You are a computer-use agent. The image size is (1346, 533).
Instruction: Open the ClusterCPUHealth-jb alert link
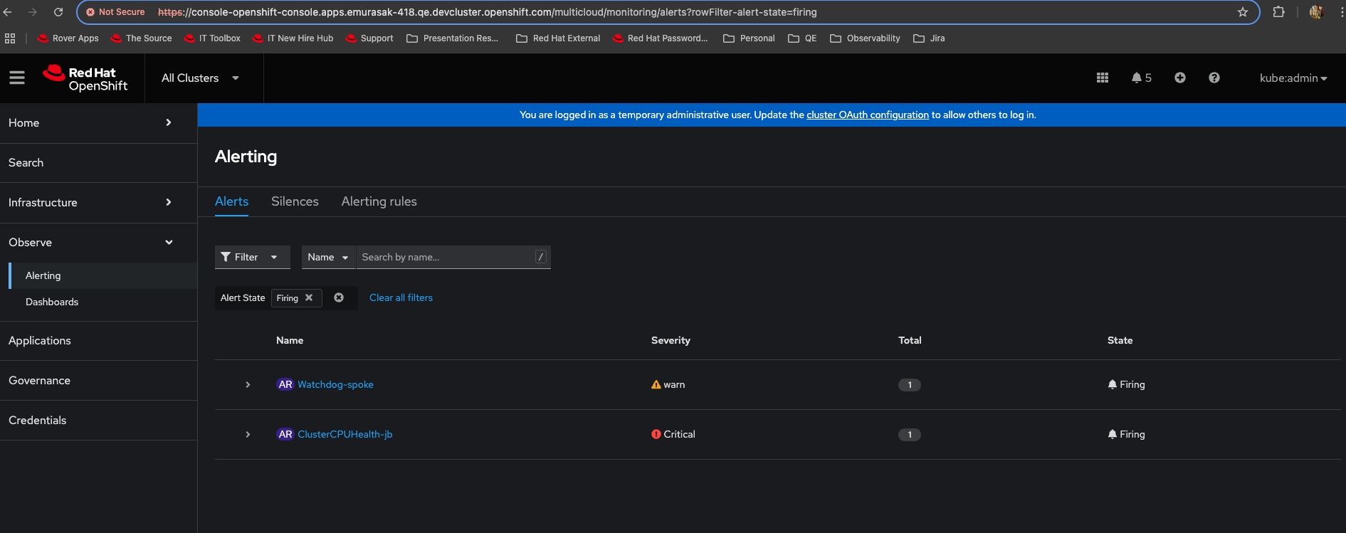click(x=345, y=434)
